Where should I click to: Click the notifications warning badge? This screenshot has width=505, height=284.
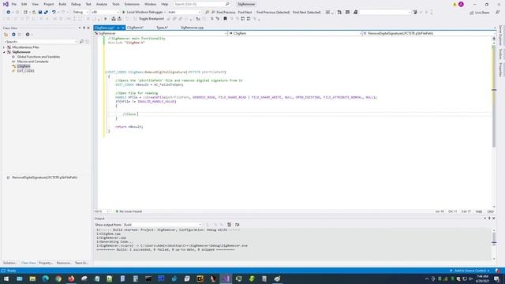[454, 5]
